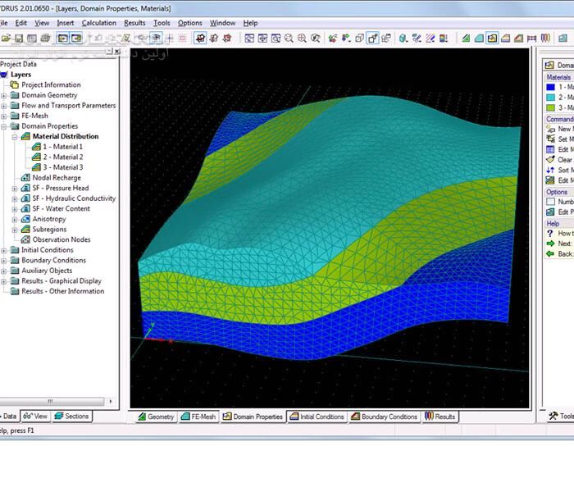Open the Observation Nodes tree item
The image size is (574, 492).
coord(60,239)
